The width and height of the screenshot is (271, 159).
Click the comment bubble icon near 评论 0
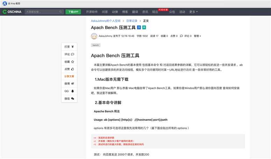coord(181,36)
